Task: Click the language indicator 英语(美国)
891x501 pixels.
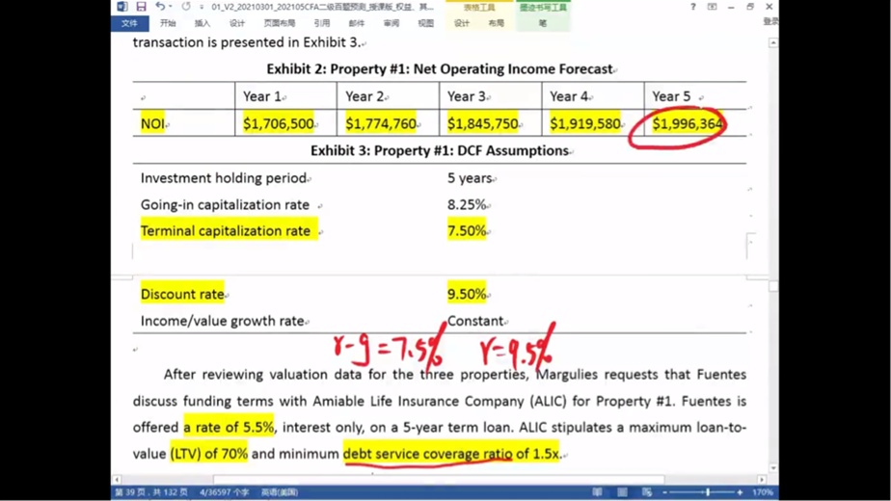Action: point(280,492)
